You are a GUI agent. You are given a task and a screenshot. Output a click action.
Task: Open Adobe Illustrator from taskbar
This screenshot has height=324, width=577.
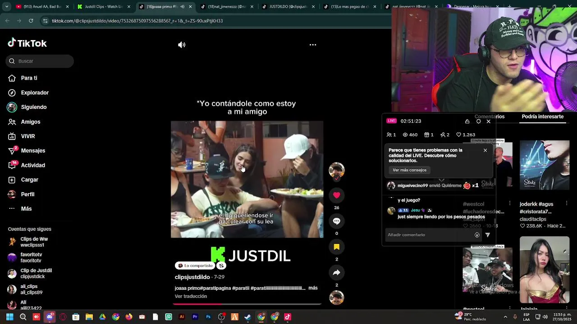182,317
